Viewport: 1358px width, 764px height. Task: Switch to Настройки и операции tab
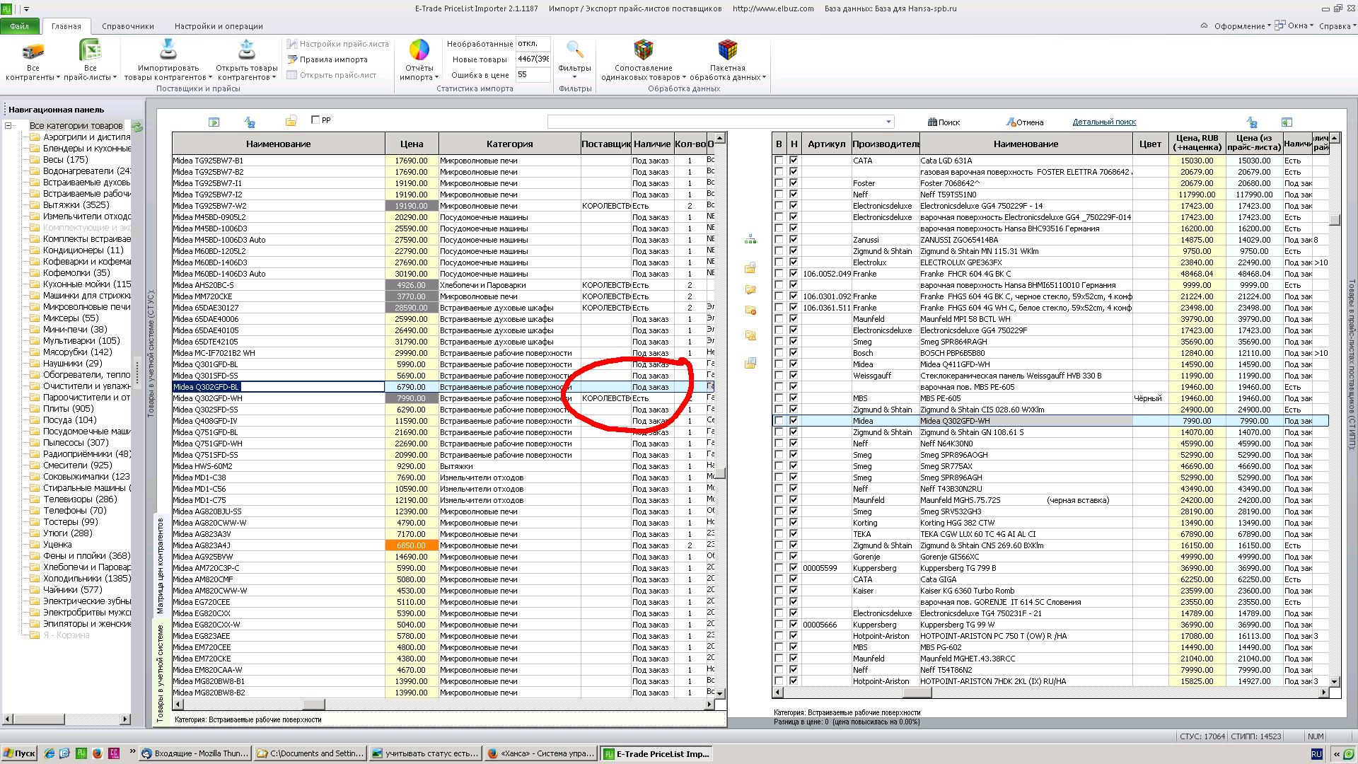(x=219, y=26)
